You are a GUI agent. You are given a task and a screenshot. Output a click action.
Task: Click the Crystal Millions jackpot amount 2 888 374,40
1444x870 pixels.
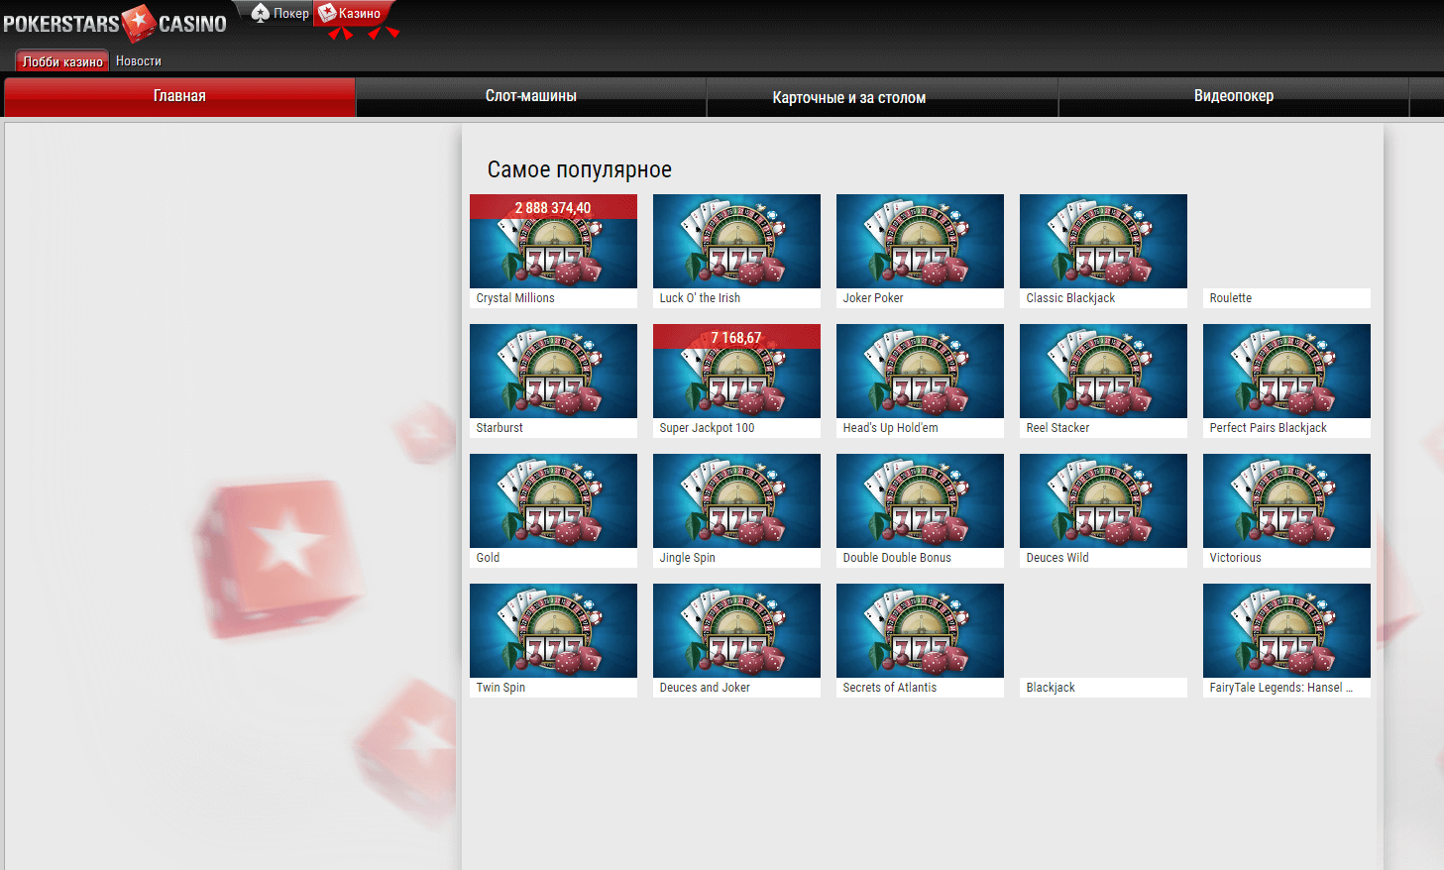coord(553,208)
